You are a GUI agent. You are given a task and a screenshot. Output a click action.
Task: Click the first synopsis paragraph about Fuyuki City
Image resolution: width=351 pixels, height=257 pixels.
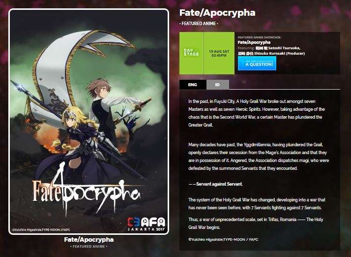pos(257,113)
